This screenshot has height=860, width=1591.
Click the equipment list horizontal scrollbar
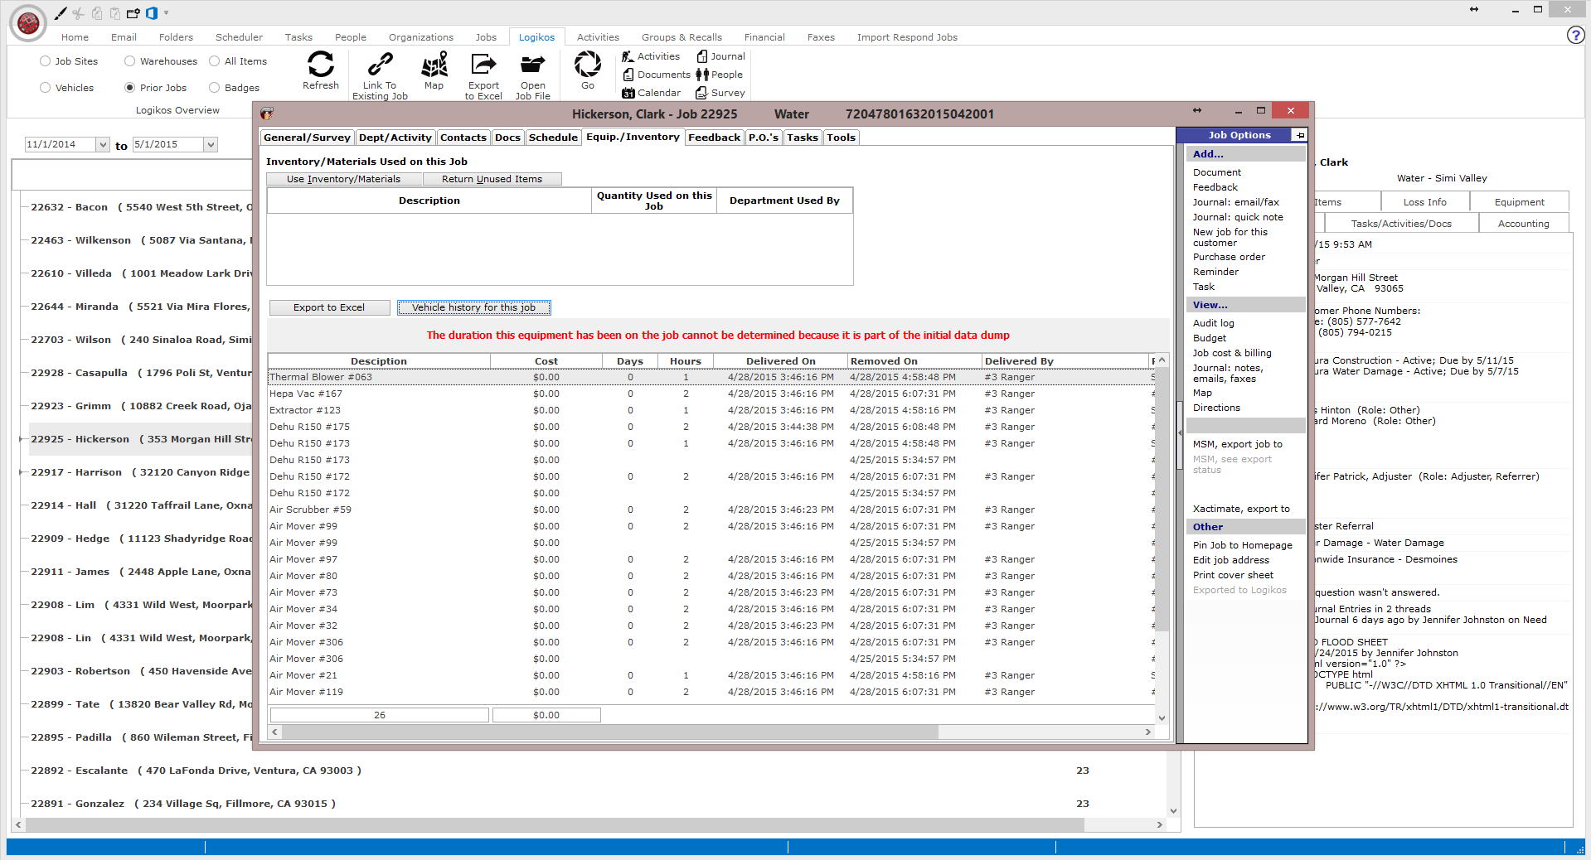tap(711, 732)
